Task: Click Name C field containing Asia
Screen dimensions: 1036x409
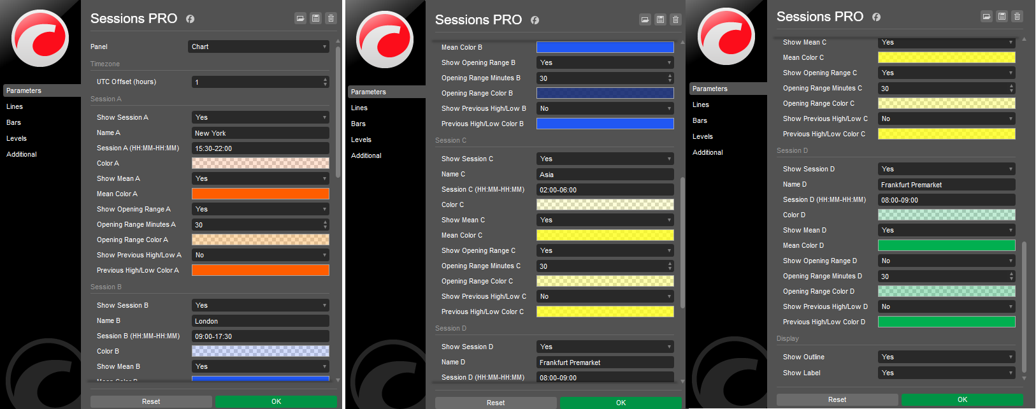Action: click(x=605, y=175)
